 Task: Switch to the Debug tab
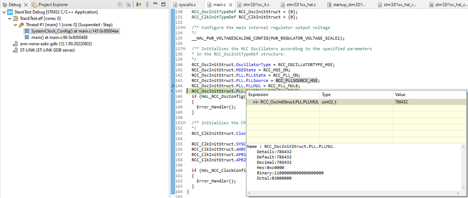[15, 5]
